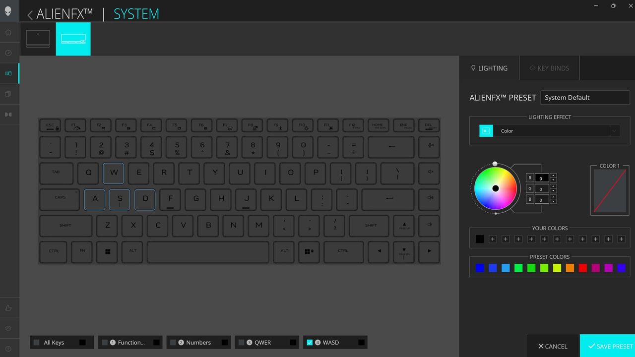
Task: Click the brightness handle atop color wheel
Action: (x=495, y=164)
